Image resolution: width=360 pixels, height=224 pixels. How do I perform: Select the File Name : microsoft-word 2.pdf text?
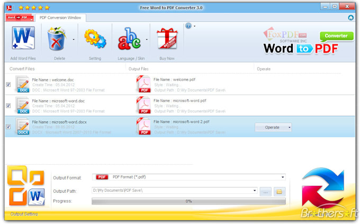point(182,122)
